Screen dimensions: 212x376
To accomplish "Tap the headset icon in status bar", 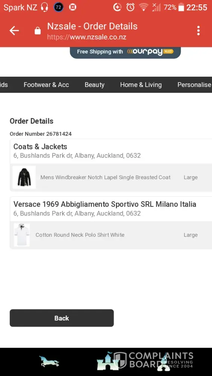I will coord(44,8).
